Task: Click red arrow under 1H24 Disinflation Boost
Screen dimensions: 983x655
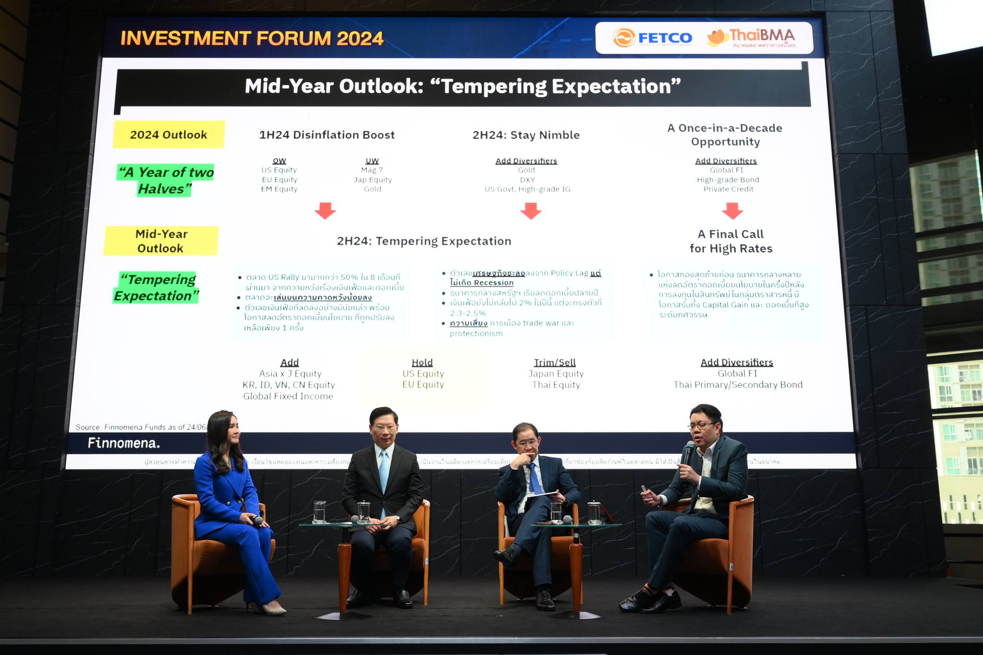Action: (325, 210)
